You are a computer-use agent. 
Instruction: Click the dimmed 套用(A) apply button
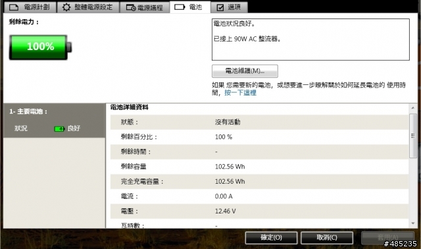387,238
